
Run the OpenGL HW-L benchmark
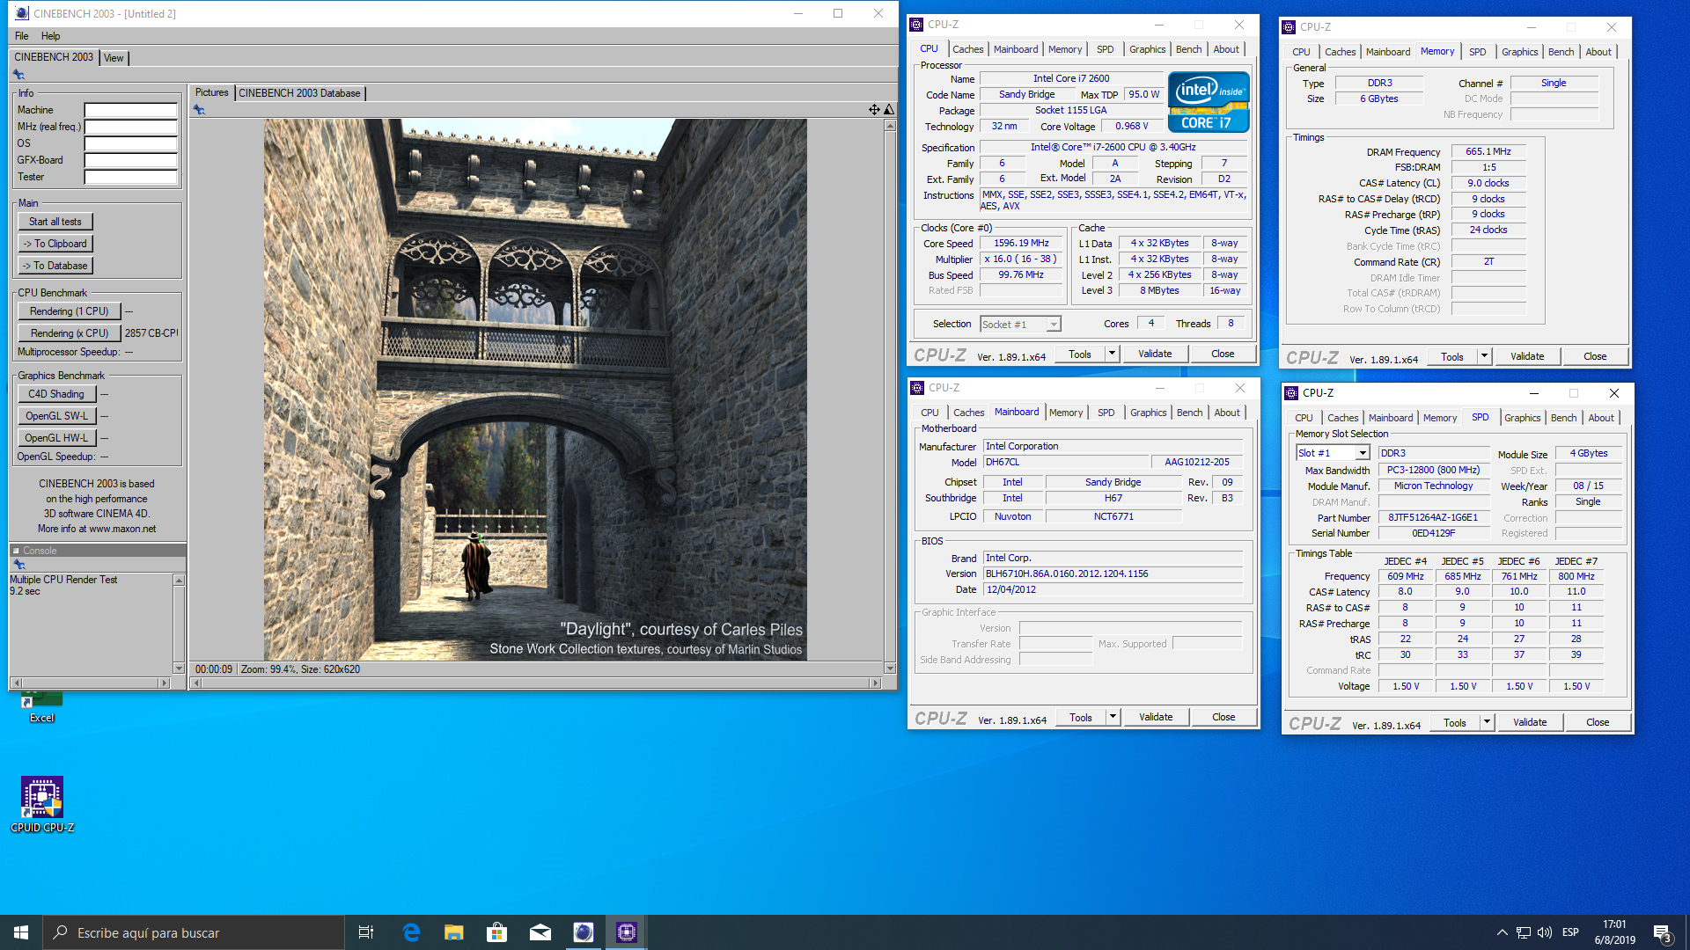pyautogui.click(x=56, y=438)
